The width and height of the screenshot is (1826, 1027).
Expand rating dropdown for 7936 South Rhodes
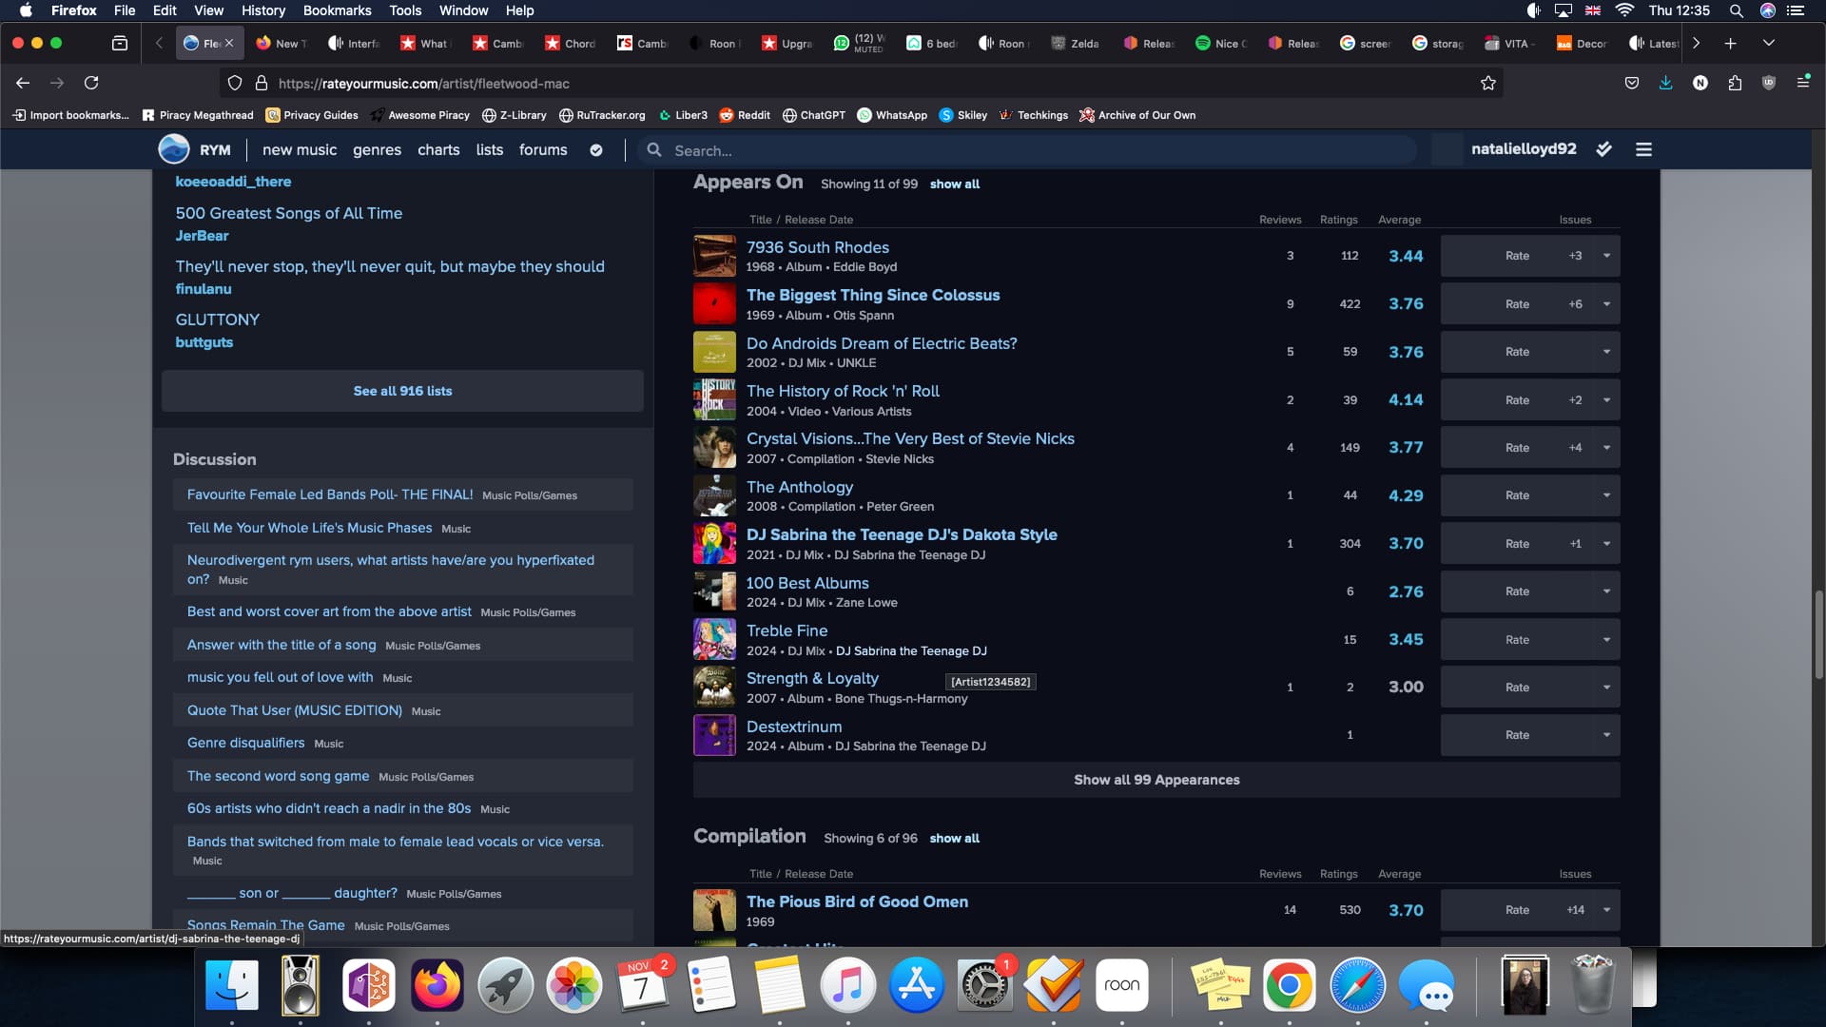click(1606, 256)
